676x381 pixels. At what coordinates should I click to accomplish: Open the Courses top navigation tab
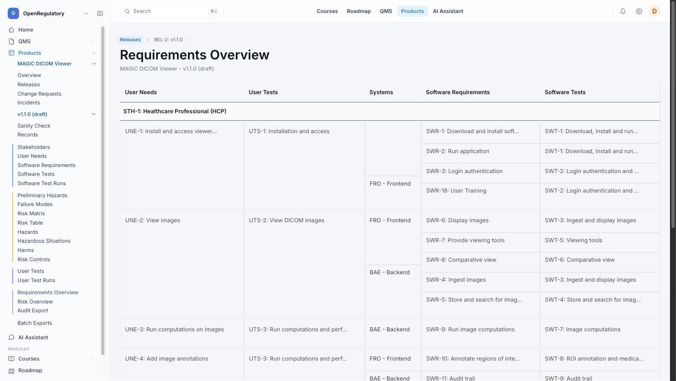[x=327, y=11]
